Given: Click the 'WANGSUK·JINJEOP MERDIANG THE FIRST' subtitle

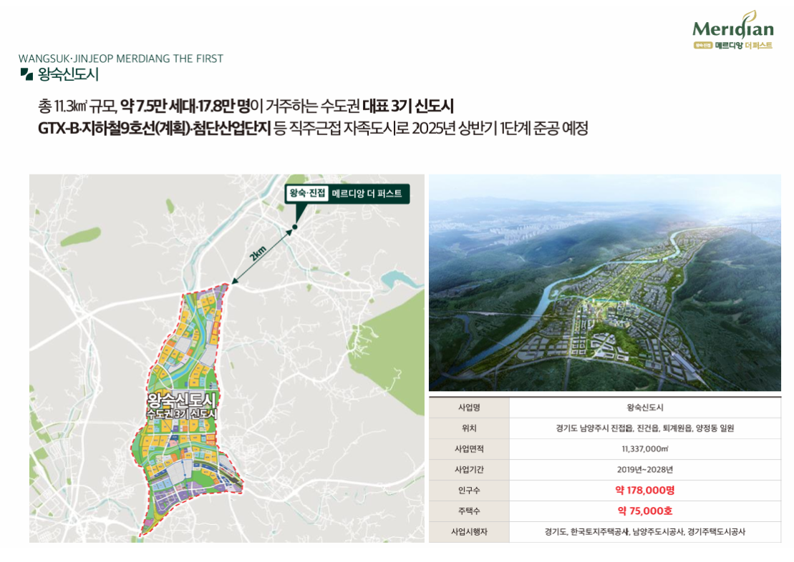Looking at the screenshot, I should 121,59.
